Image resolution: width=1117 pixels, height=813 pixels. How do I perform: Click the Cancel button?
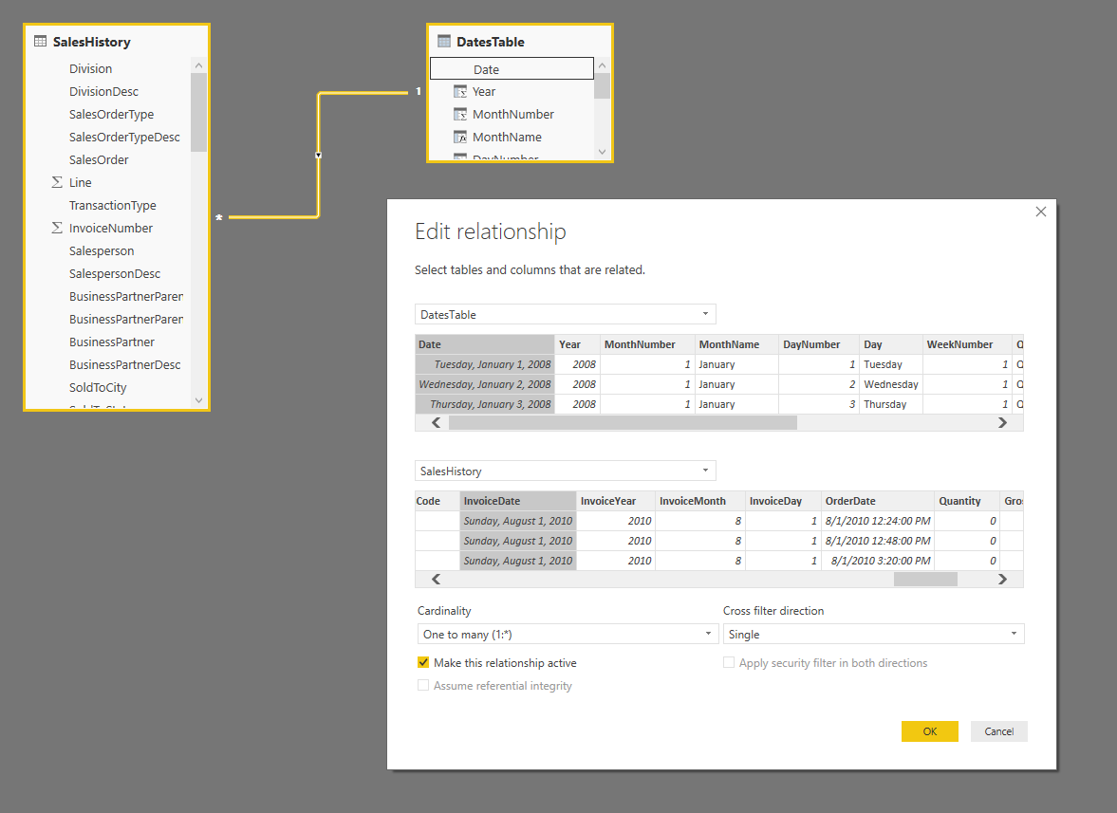pyautogui.click(x=998, y=731)
